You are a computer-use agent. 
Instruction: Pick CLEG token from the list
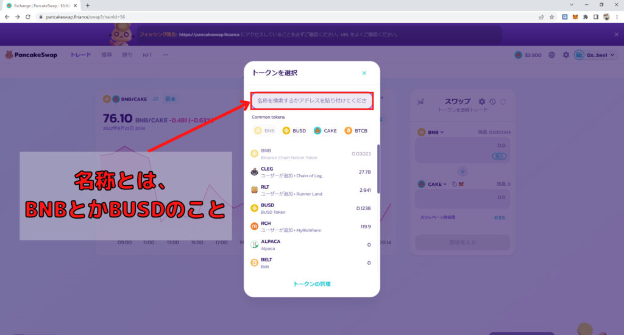[x=312, y=172]
